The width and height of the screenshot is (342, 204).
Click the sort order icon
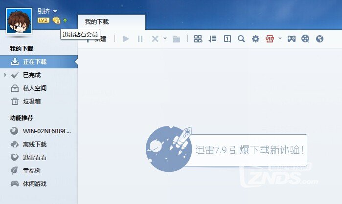tap(212, 39)
